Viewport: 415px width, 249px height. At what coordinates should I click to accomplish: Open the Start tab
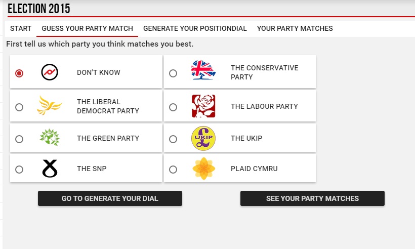21,28
